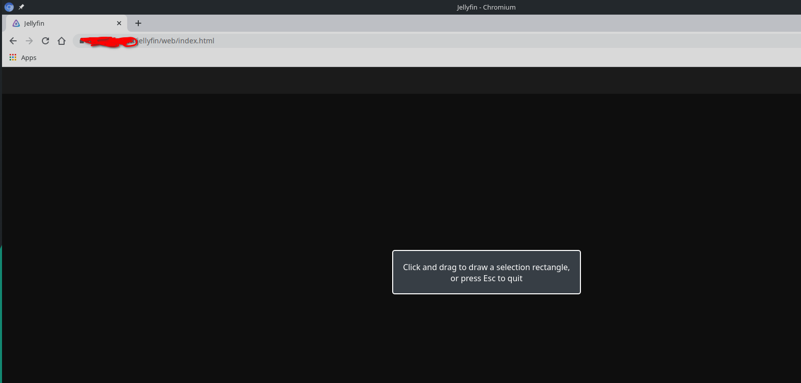Click the 'Jellyfin - Chromium' window title

tap(486, 7)
